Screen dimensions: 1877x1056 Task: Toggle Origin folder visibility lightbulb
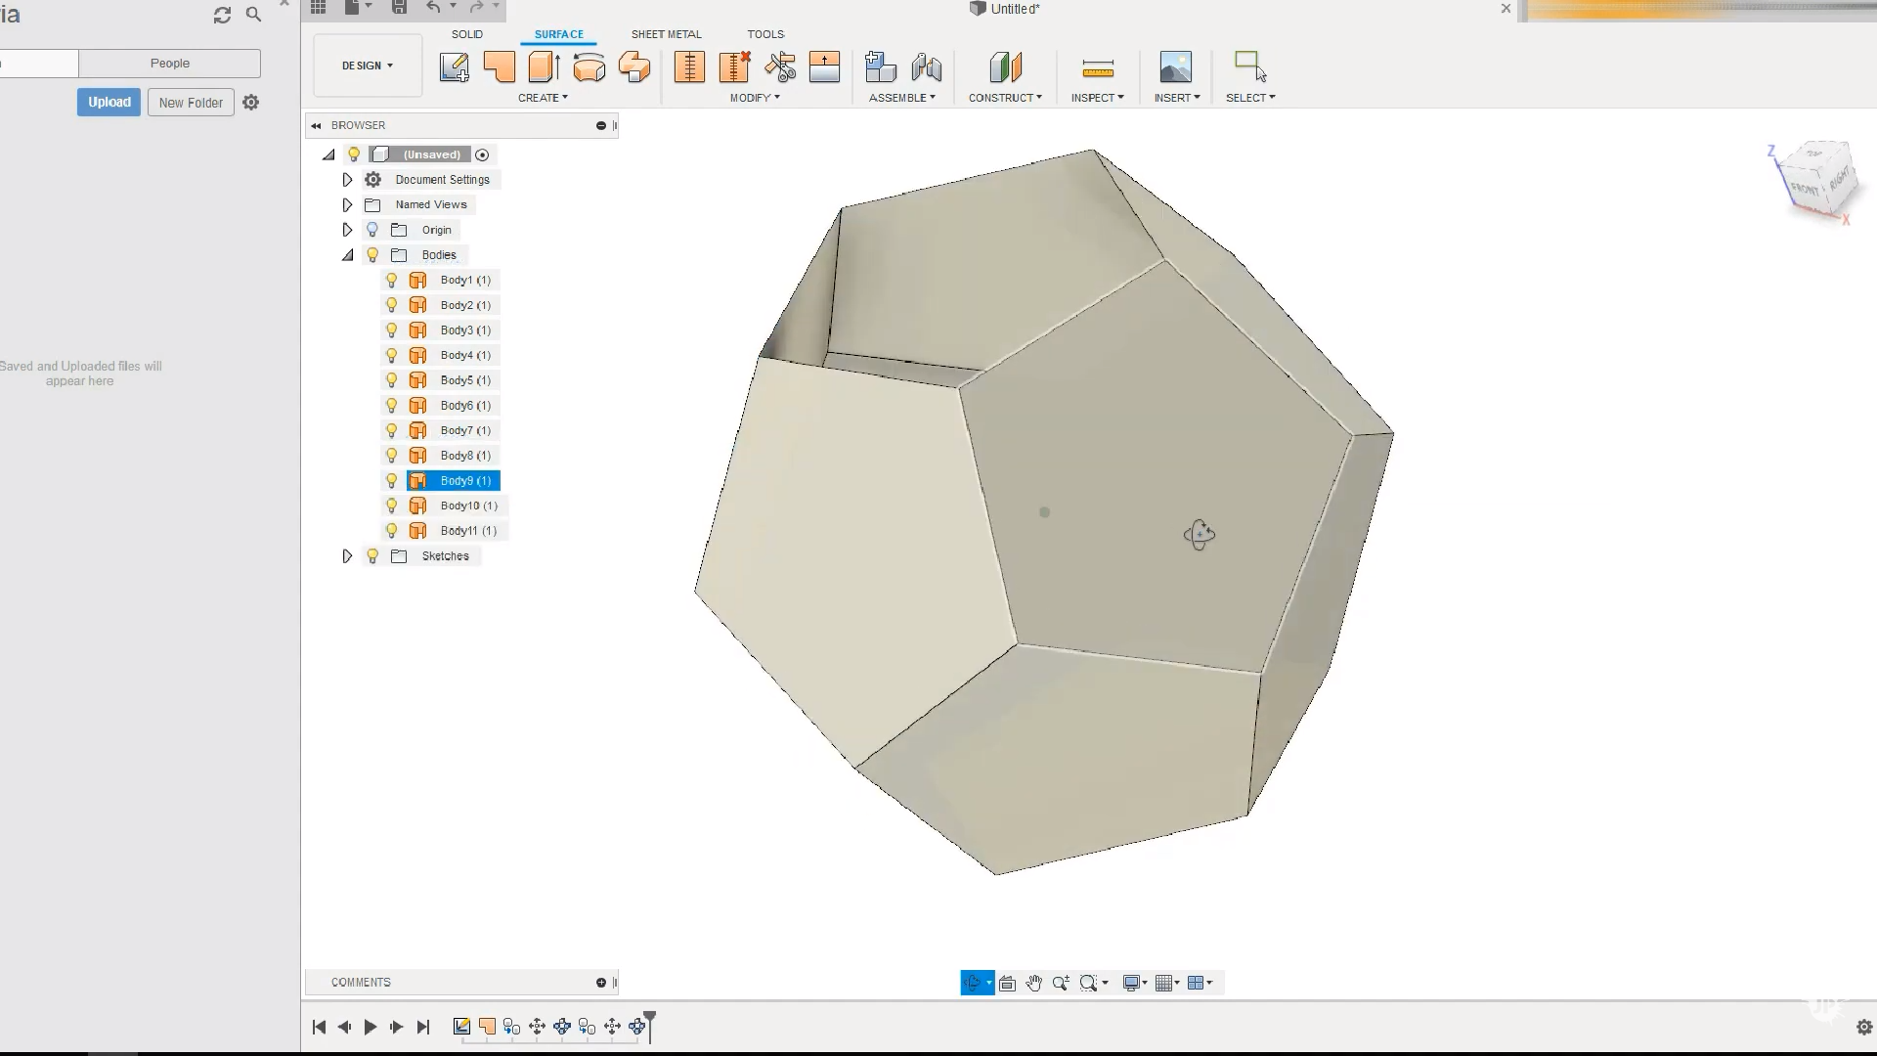(372, 230)
